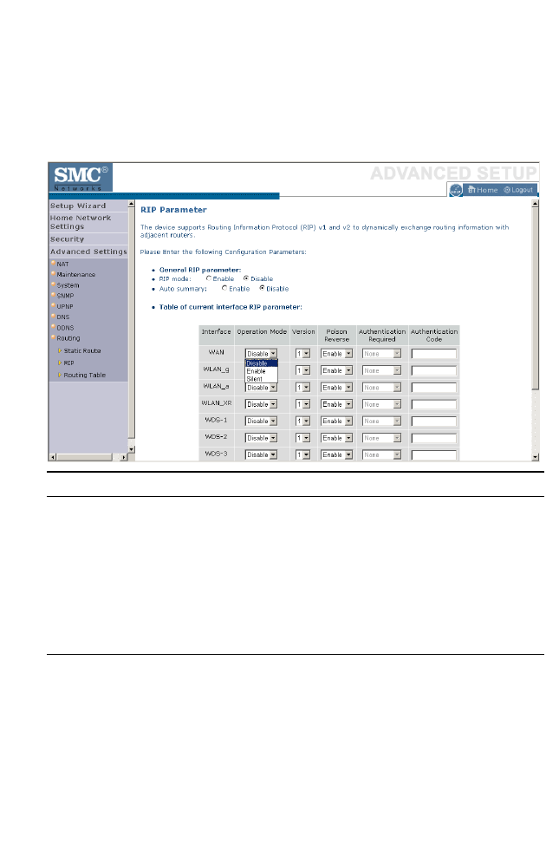
Task: Click sidebar scroll down arrow
Action: [131, 449]
